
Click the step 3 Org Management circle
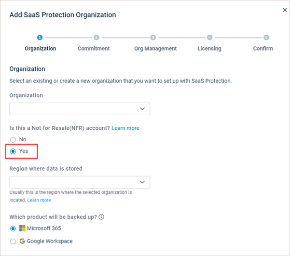tap(153, 38)
